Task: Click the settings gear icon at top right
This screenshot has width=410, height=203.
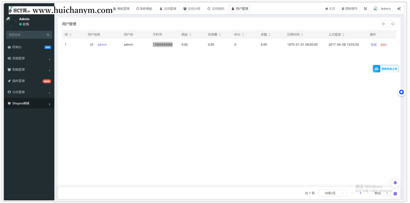Action: tap(399, 9)
